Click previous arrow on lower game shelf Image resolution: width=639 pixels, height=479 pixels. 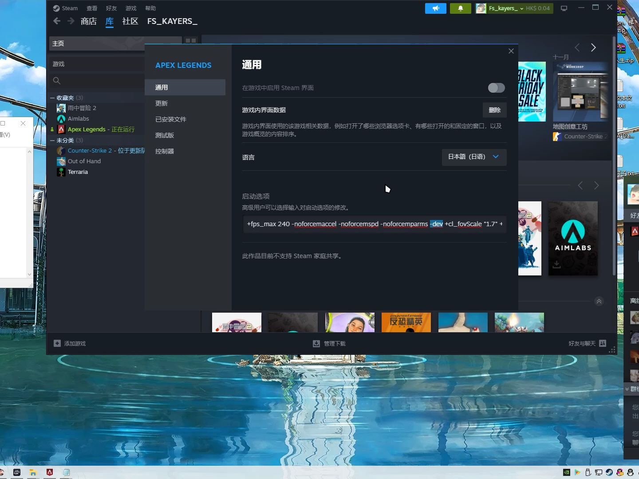(580, 185)
